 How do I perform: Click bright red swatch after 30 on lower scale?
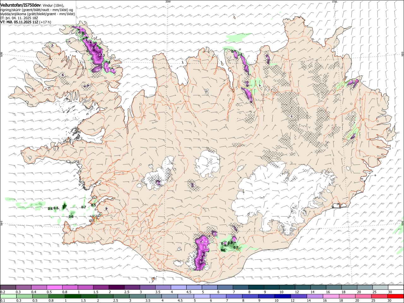coord(395,296)
